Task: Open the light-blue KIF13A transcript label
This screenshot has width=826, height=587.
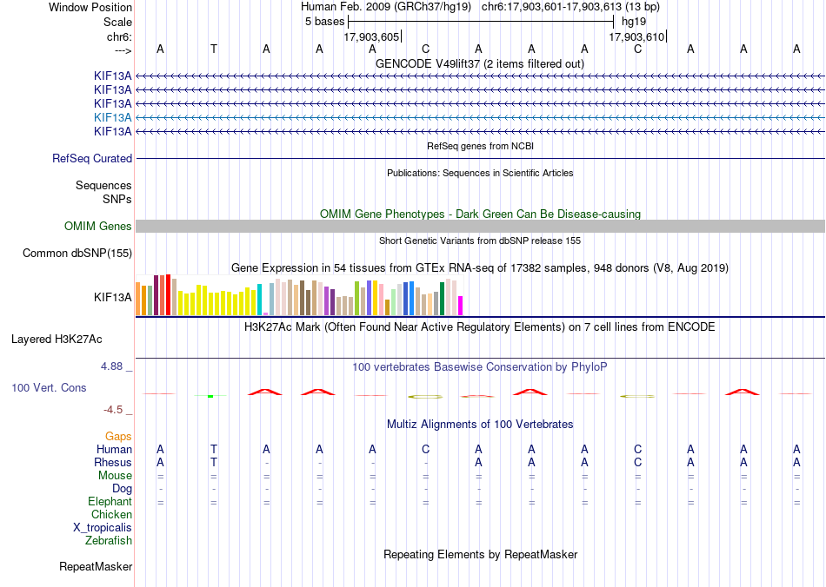Action: pos(113,117)
